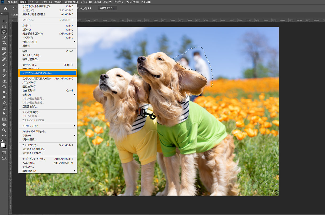Screen dimensions: 325x215
Task: Open the Edit Toolbar three-dots icon
Action: pos(4,136)
